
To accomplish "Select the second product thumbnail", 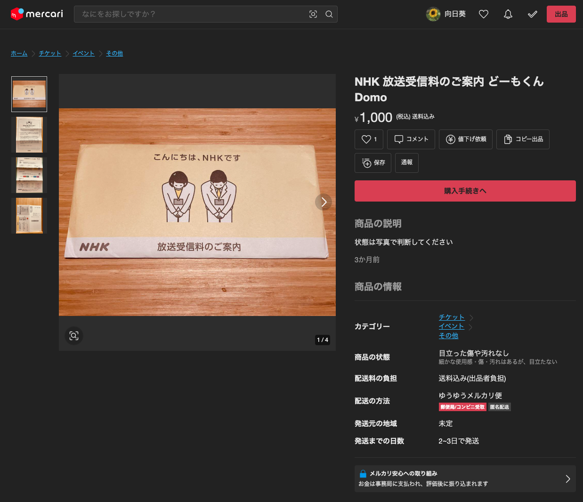I will 29,135.
